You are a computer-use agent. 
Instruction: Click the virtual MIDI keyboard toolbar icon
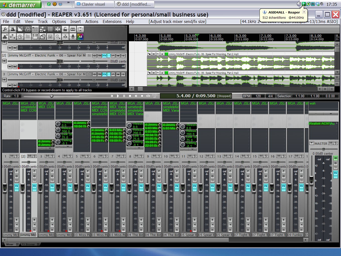pyautogui.click(x=35, y=37)
